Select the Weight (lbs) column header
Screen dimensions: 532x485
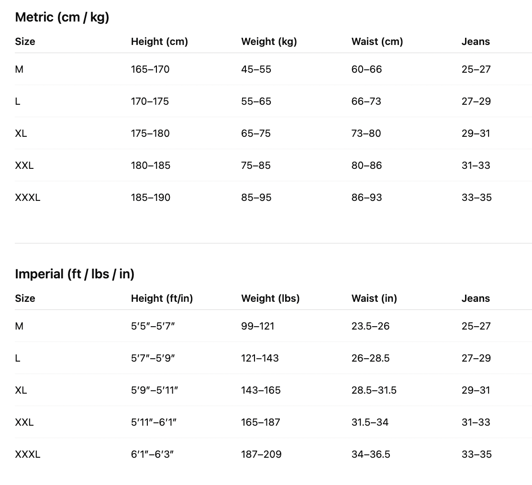pos(270,298)
